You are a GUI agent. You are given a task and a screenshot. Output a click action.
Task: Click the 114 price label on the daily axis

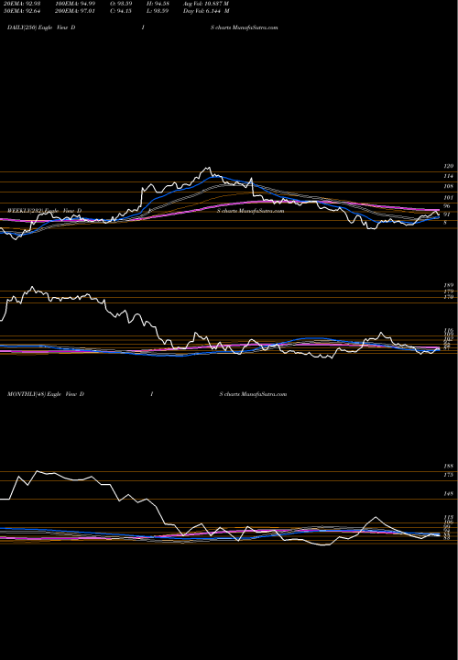(449, 176)
